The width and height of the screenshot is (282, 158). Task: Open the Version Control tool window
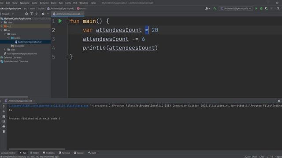[8, 153]
